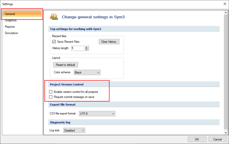The width and height of the screenshot is (229, 144).
Task: Click the Clear History button
Action: point(109,42)
